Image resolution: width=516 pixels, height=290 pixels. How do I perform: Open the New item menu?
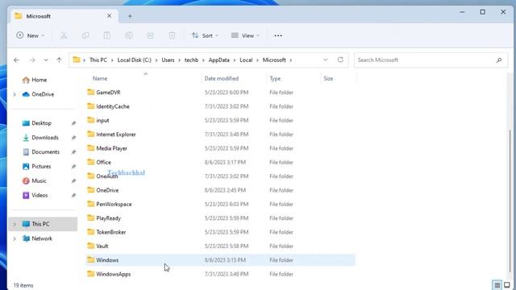[x=31, y=35]
